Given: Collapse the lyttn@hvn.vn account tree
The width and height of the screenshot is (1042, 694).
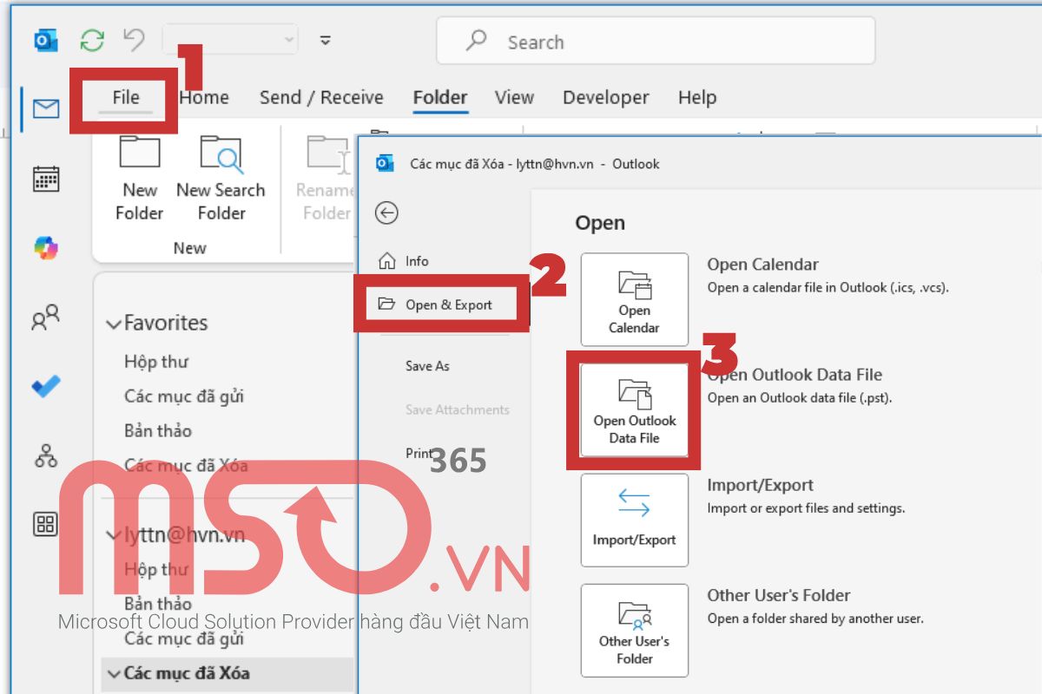Looking at the screenshot, I should 113,536.
